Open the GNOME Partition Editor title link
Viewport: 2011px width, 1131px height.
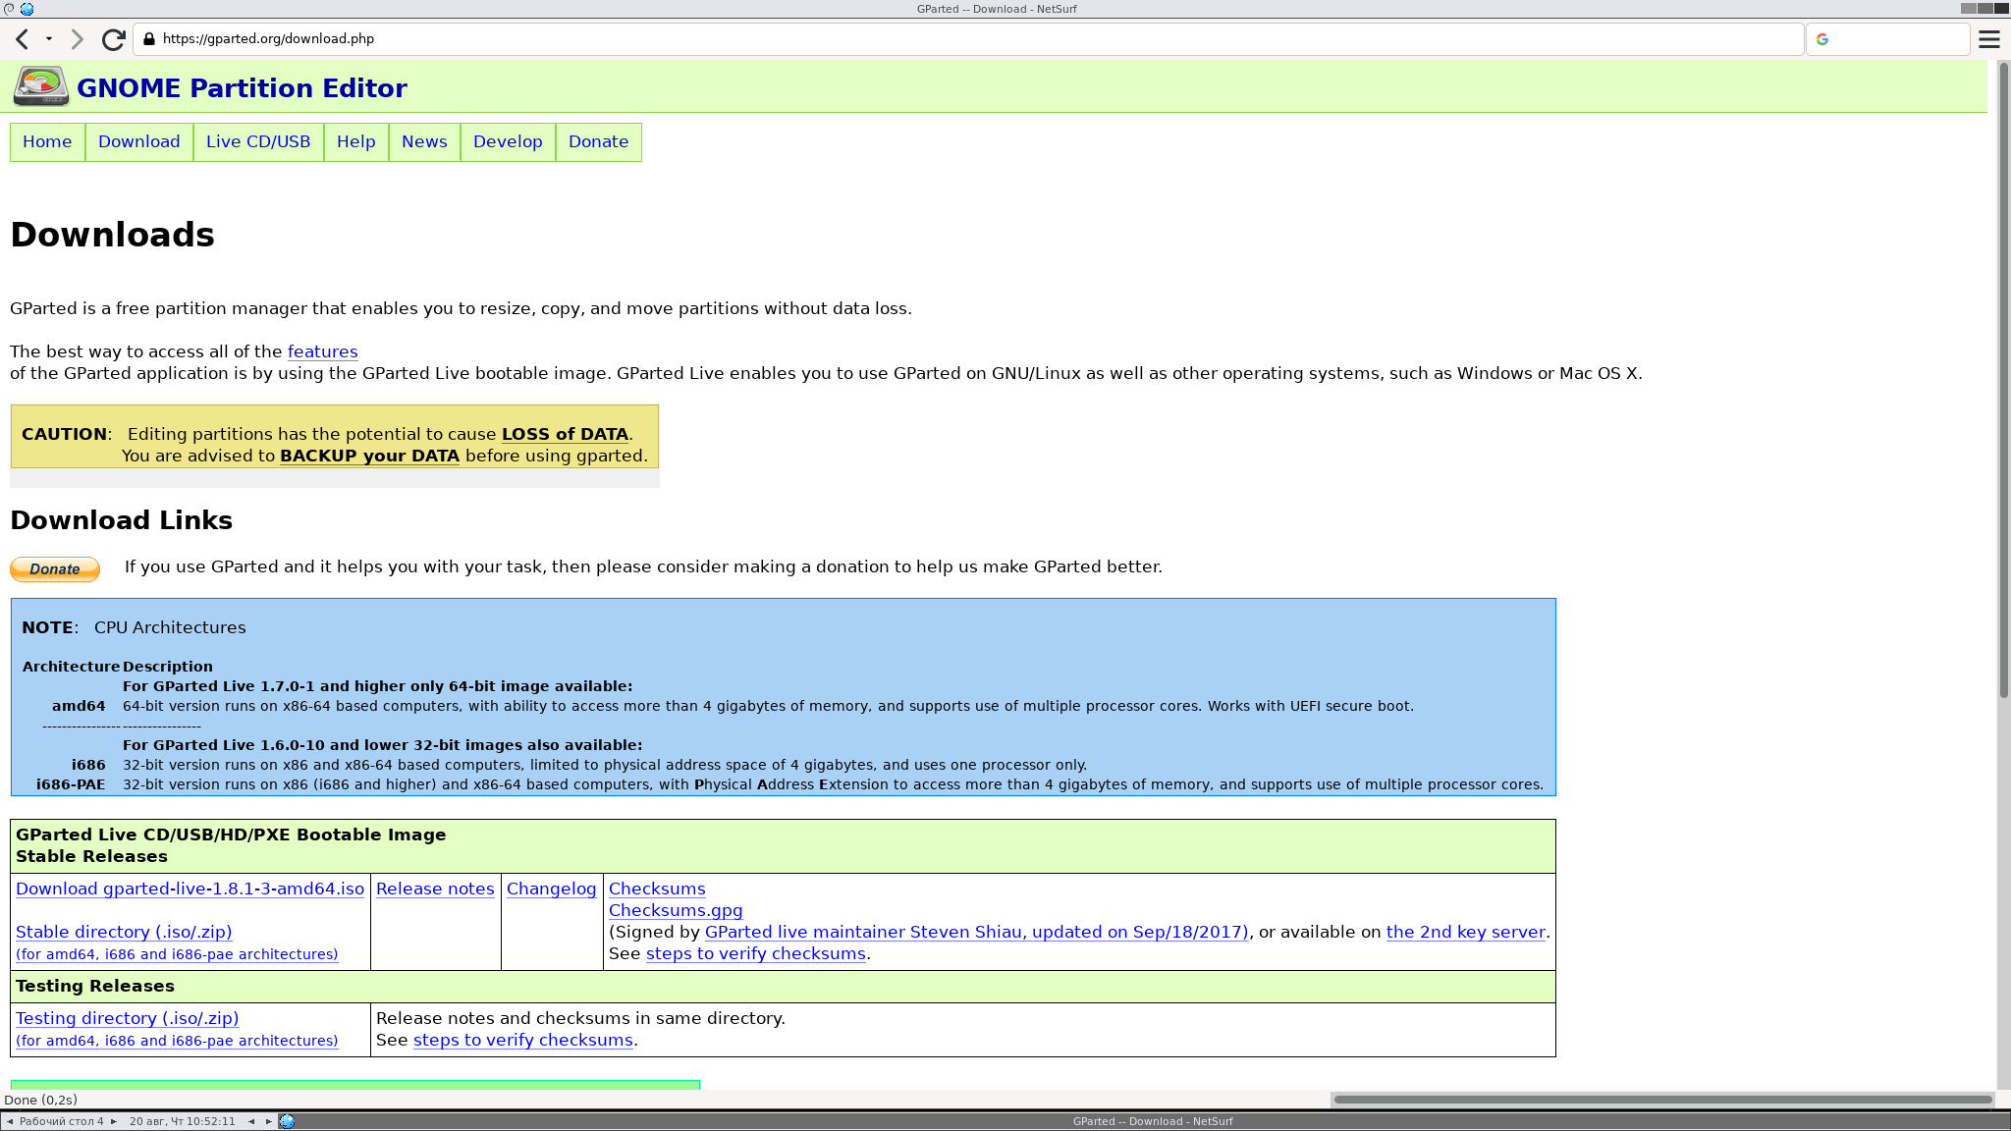242,88
